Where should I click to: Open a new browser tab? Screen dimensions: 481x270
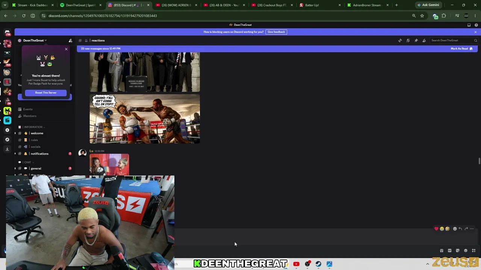point(396,5)
